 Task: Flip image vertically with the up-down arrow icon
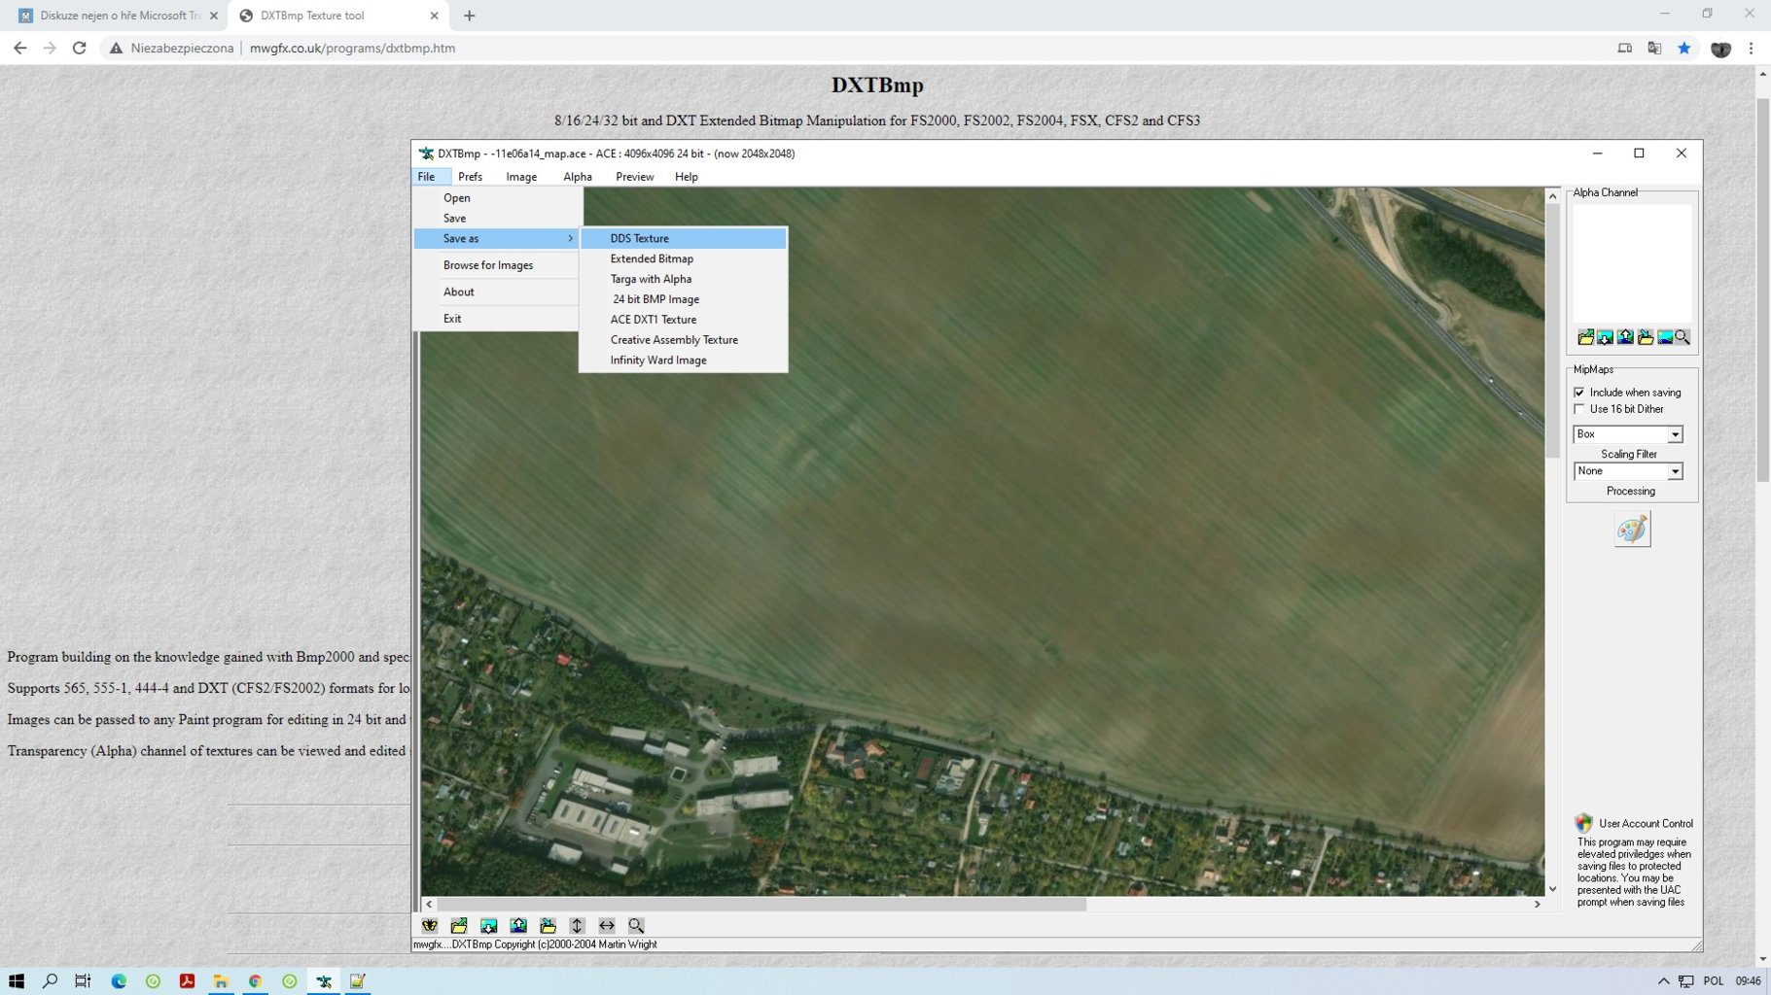tap(577, 925)
